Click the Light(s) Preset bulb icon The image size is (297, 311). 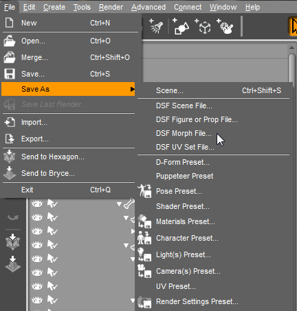pyautogui.click(x=144, y=254)
